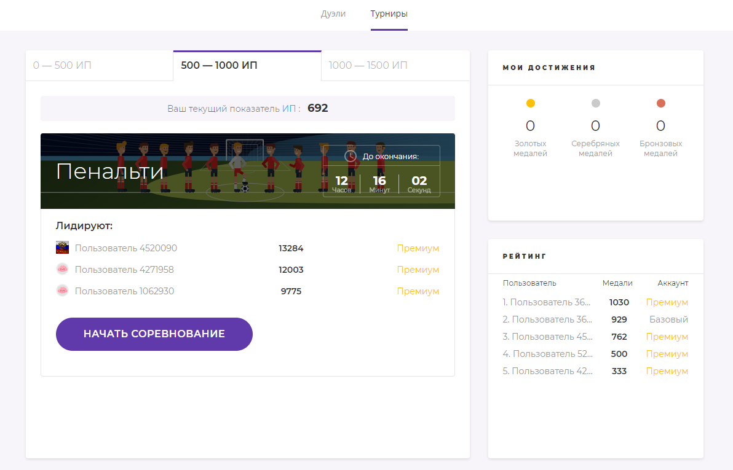Open the 1000 — 1500 ИП bracket tab
Image resolution: width=733 pixels, height=470 pixels.
point(395,65)
